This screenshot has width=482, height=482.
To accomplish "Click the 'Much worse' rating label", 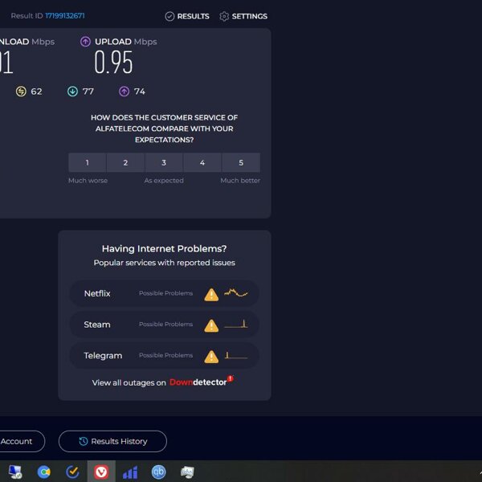I will tap(88, 181).
